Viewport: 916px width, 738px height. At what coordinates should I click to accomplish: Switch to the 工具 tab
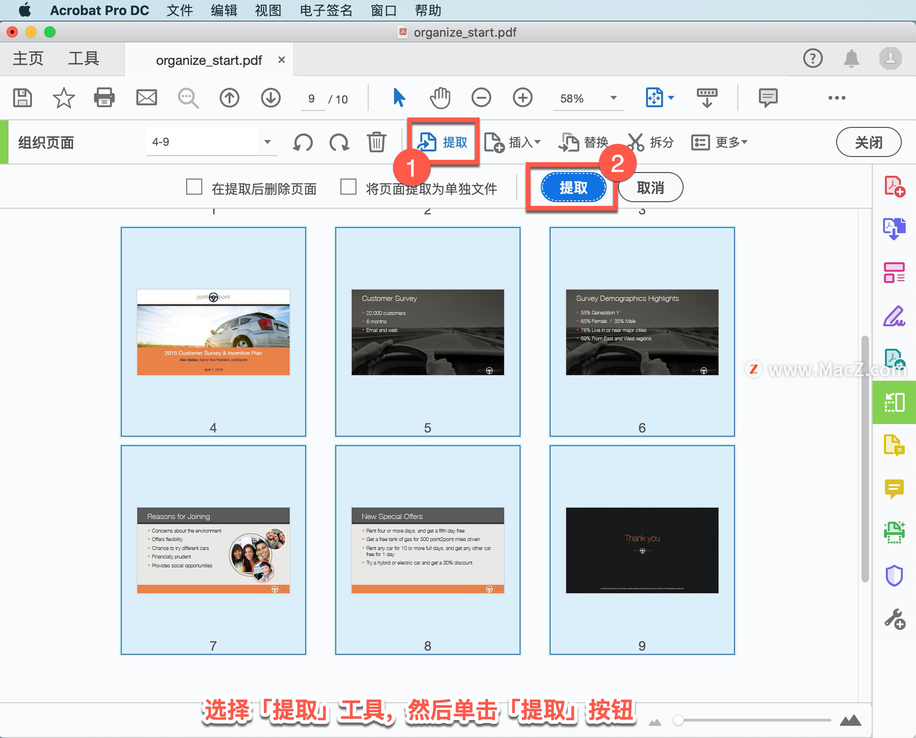point(83,59)
